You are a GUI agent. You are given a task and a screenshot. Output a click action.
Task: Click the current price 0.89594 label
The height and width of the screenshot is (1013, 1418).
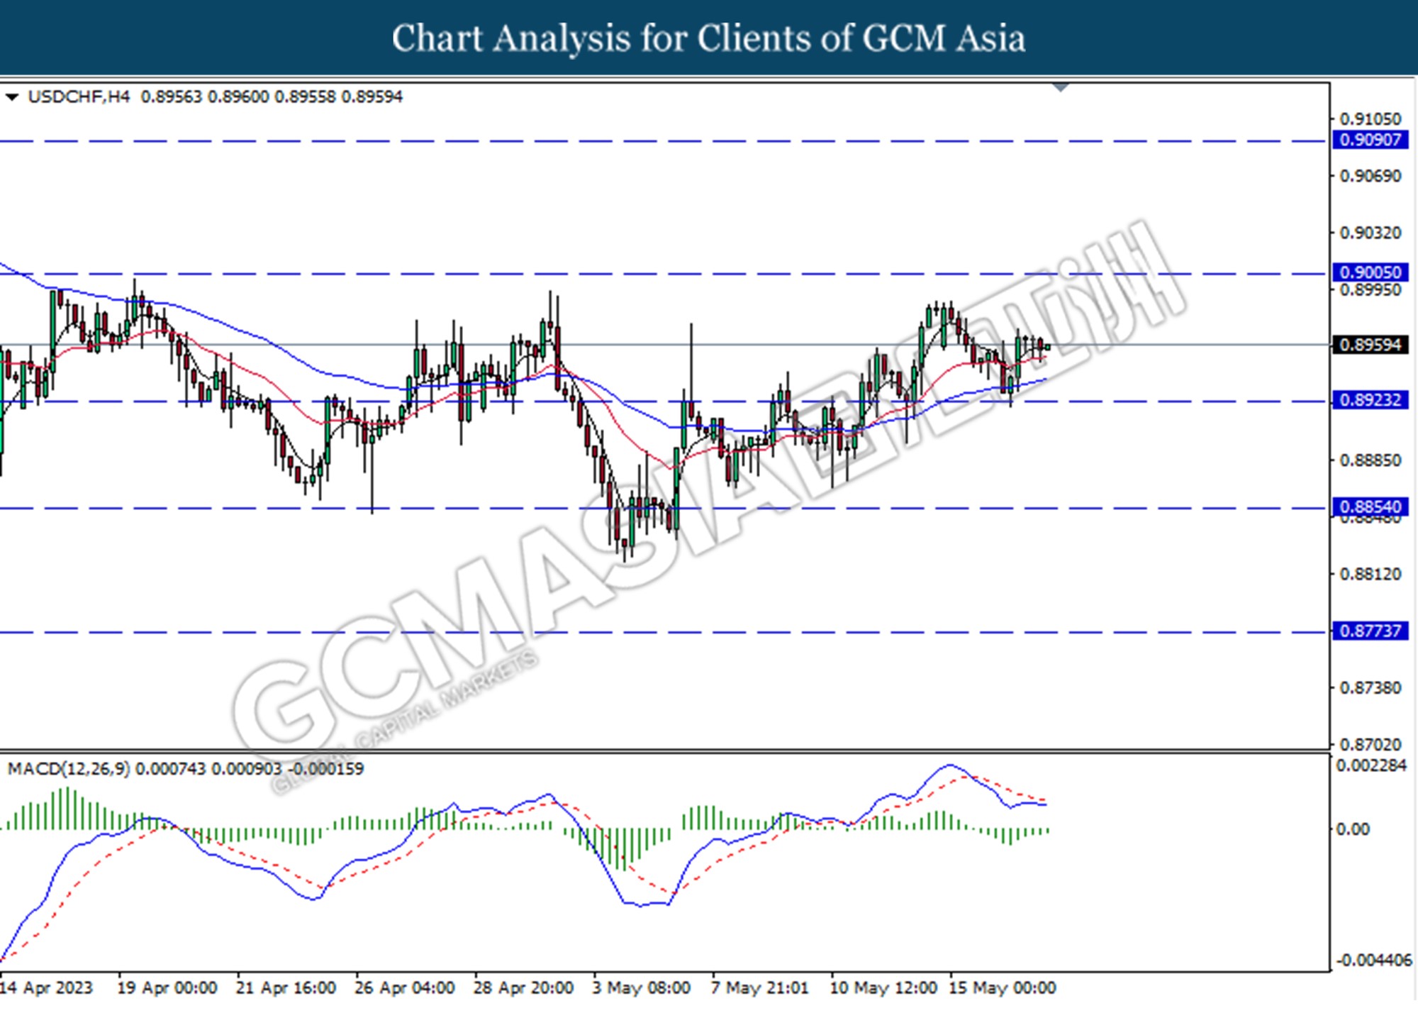1370,345
